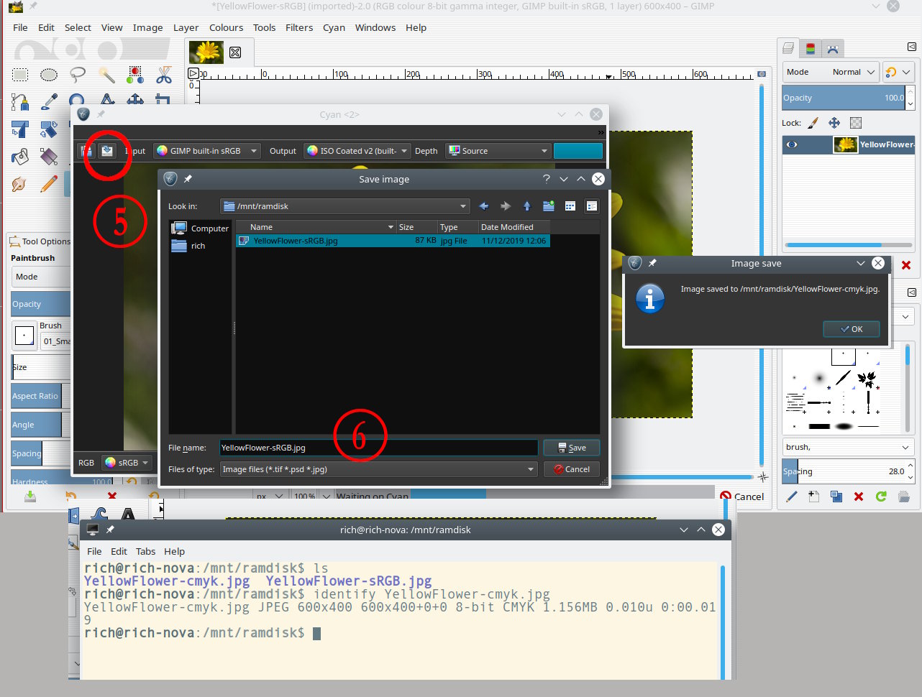Click the File name input field

pos(378,448)
